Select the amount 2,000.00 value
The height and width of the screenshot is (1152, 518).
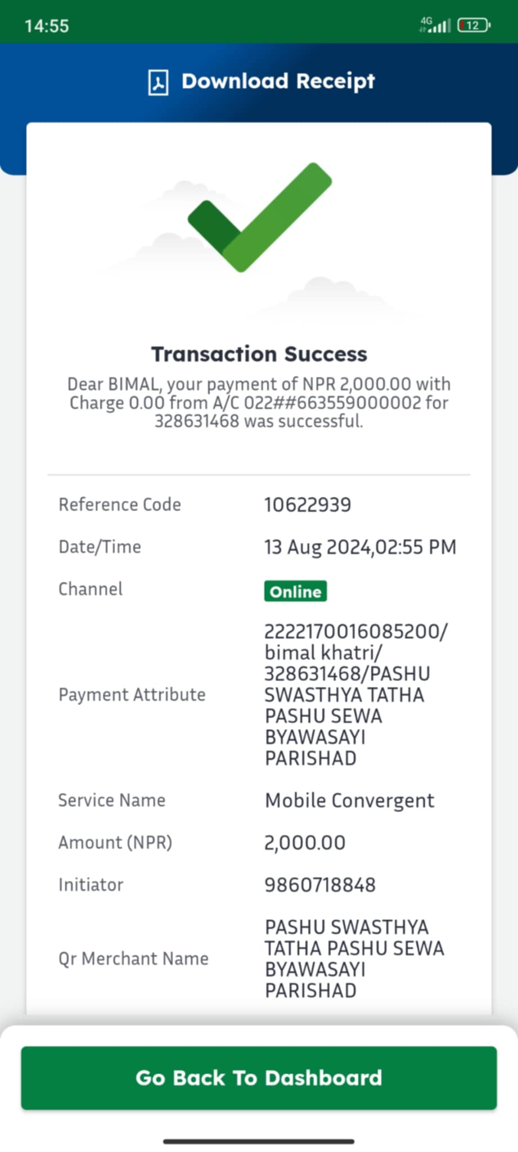[305, 843]
